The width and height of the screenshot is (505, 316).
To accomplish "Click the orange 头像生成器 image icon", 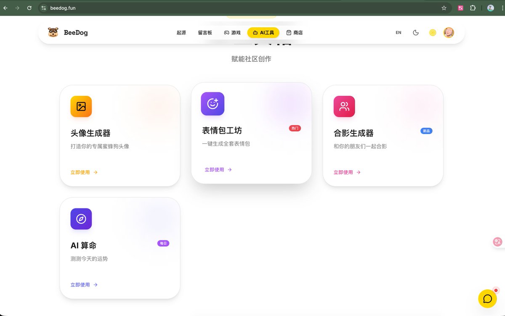I will (81, 106).
